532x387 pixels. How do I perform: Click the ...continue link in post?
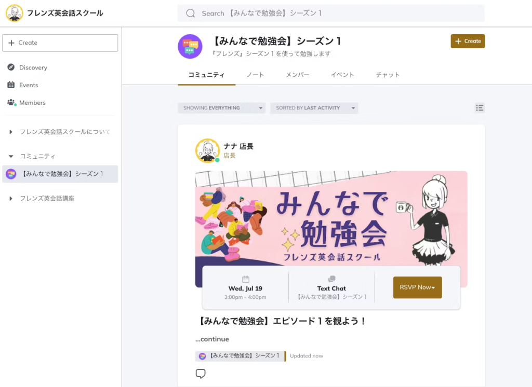(x=212, y=339)
